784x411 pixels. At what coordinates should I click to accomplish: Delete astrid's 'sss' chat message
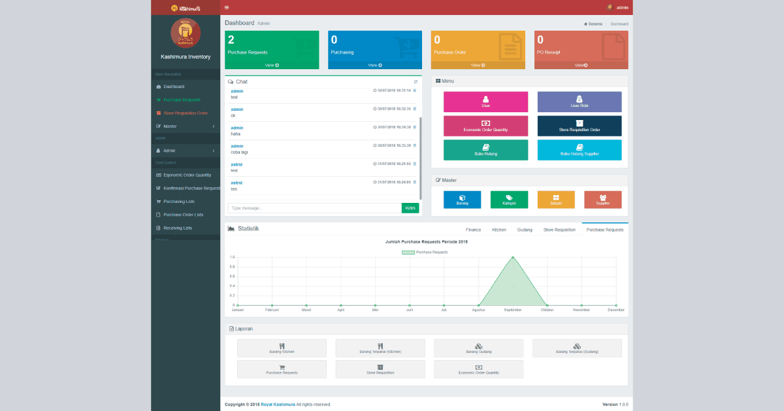(415, 183)
